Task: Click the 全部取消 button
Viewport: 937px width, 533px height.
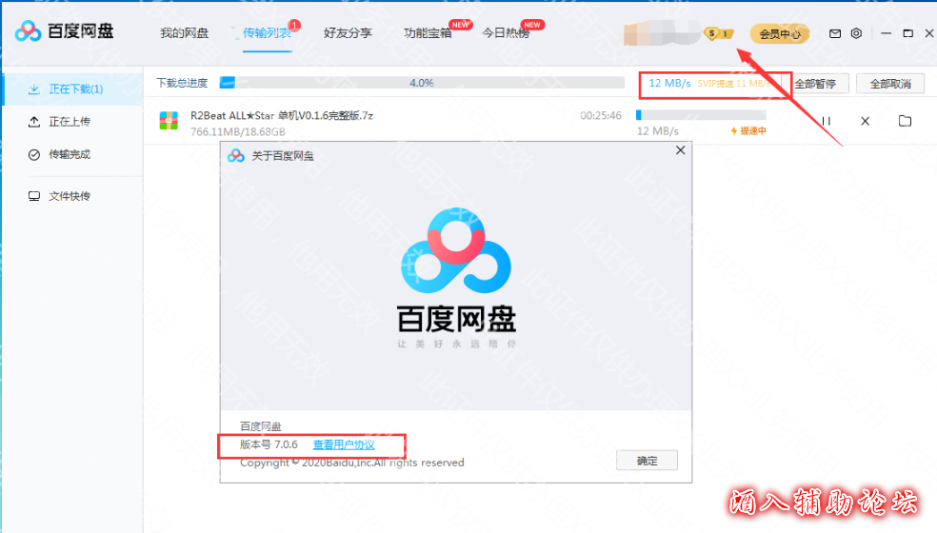Action: pos(890,84)
